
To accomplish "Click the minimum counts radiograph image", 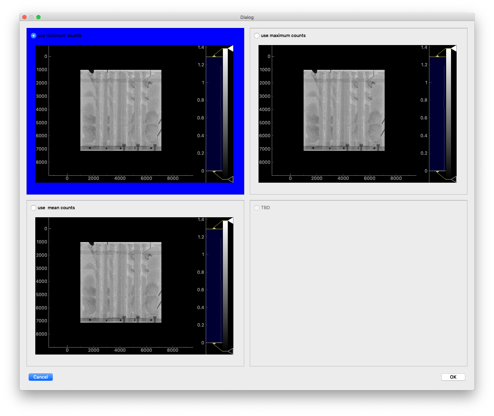I will tap(121, 110).
